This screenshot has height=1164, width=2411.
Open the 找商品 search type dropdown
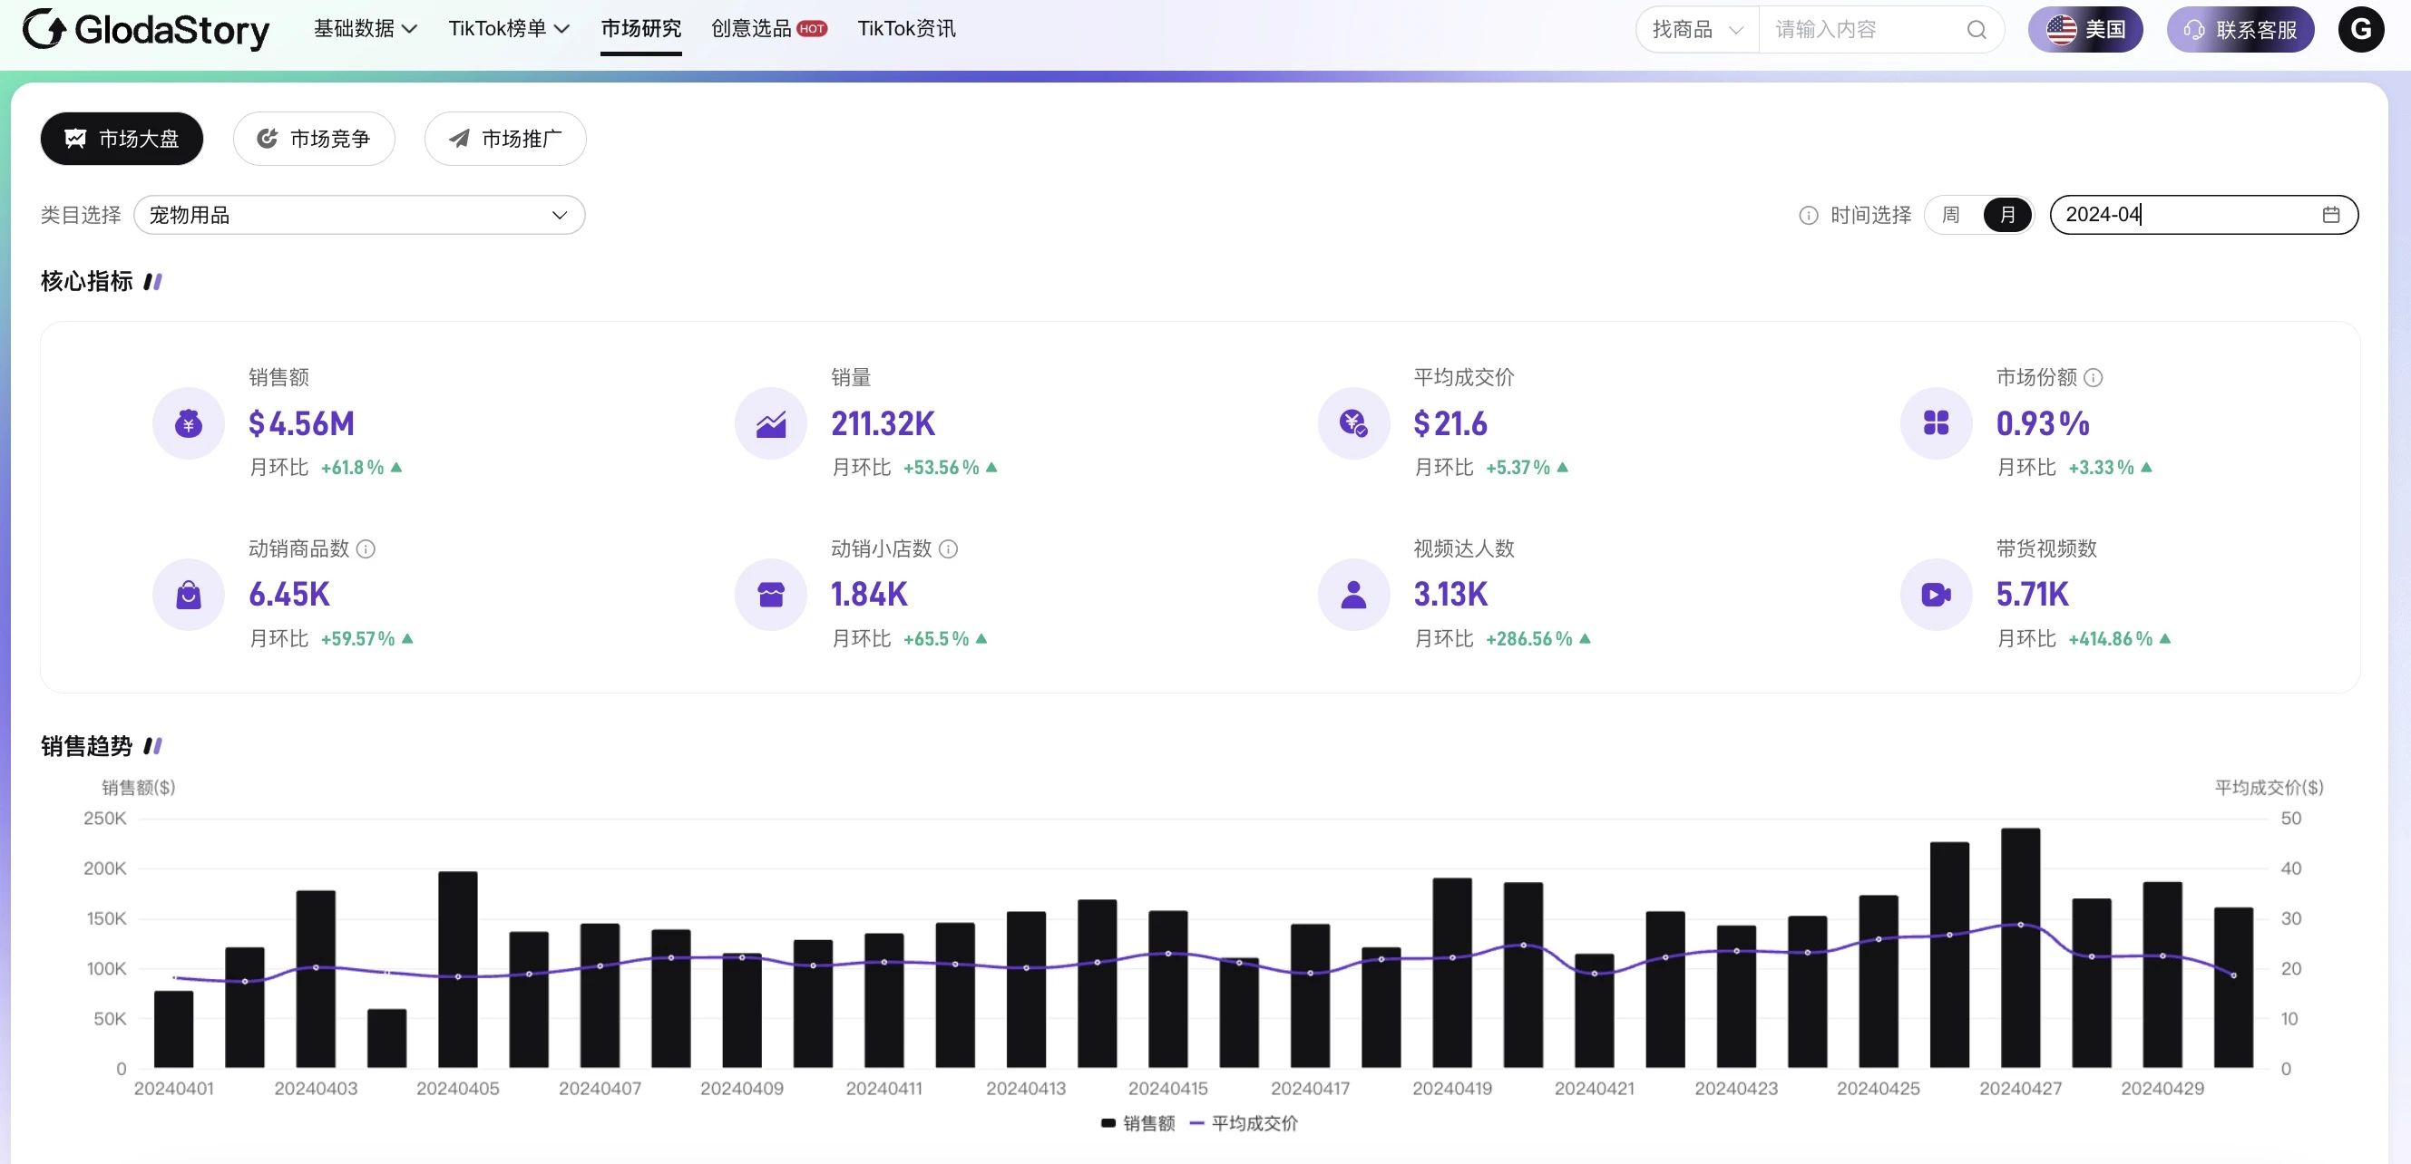click(1696, 30)
